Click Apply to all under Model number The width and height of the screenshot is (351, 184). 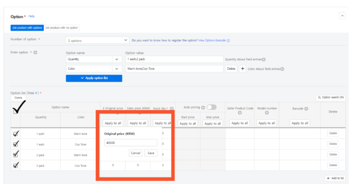[x=267, y=123]
